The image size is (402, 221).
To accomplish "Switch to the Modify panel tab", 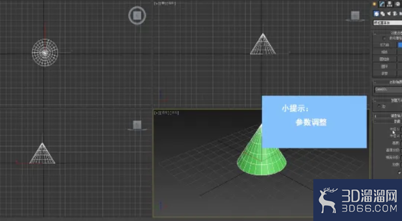I will point(382,4).
